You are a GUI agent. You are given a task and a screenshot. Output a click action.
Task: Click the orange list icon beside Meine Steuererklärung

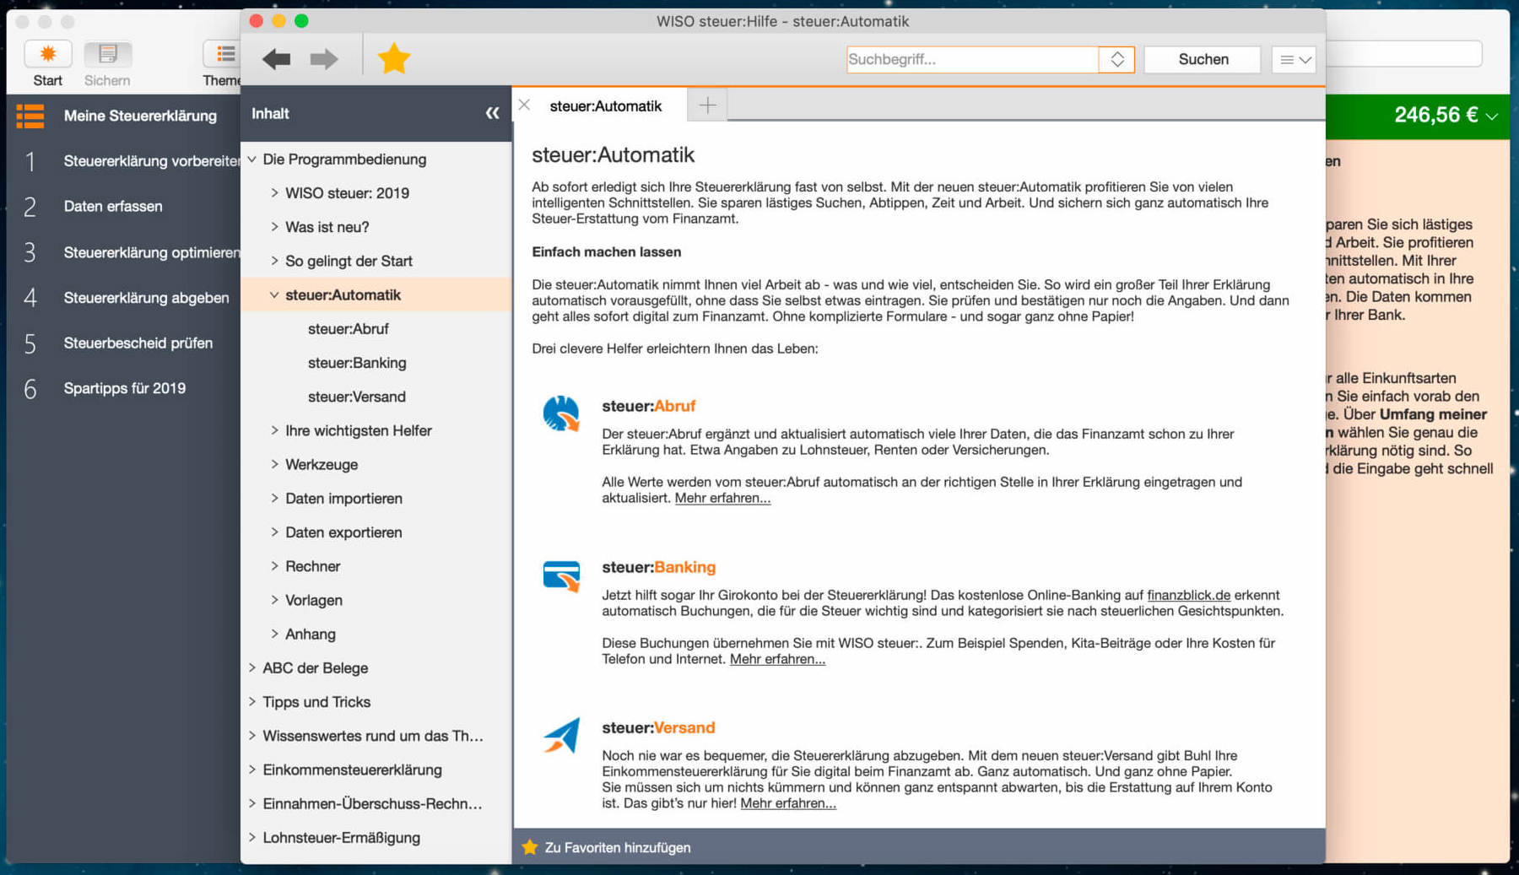30,116
